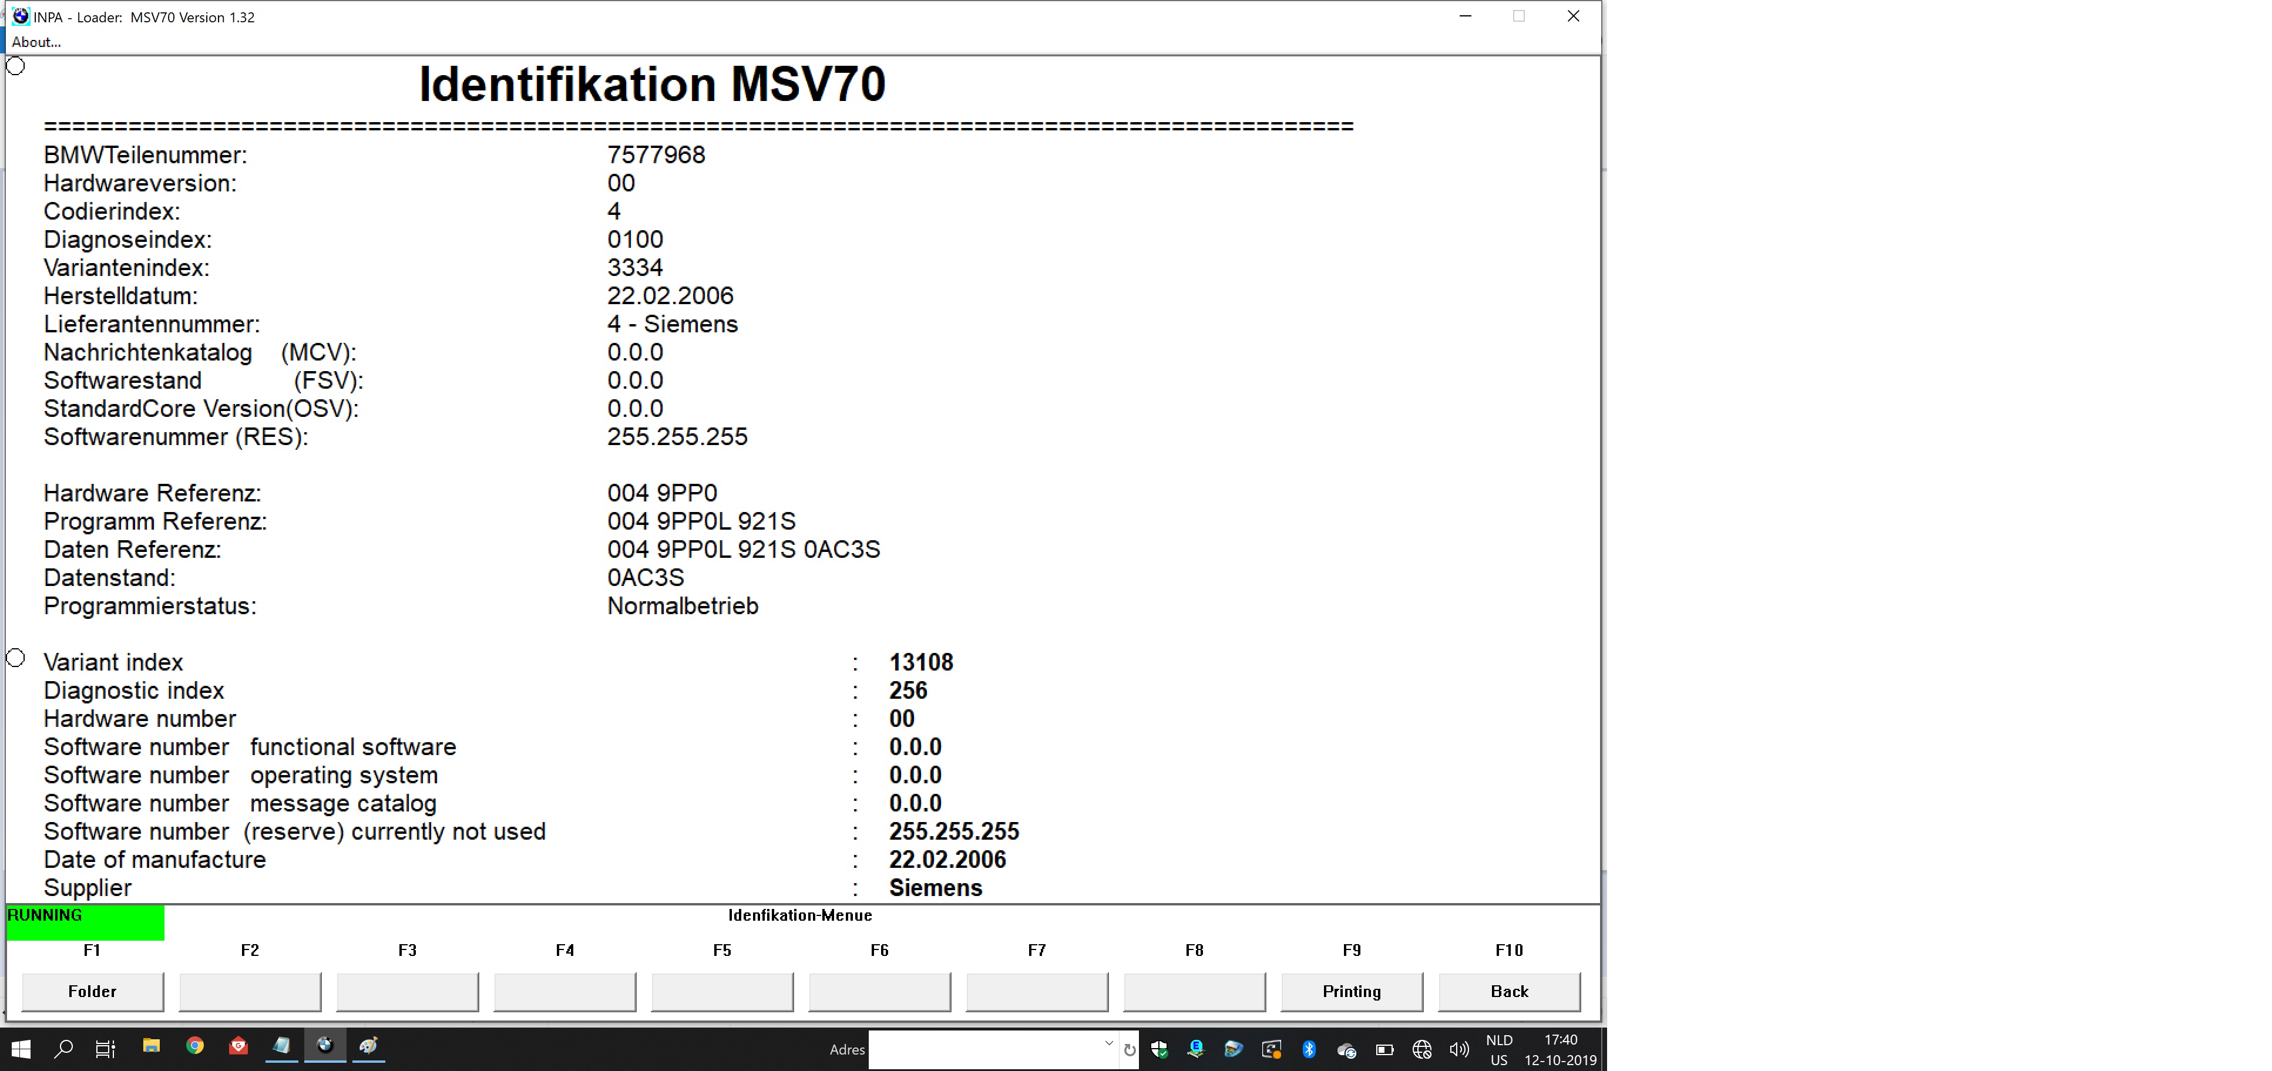Viewport: 2272px width, 1071px height.
Task: Click the blue E tray icon
Action: (x=1196, y=1049)
